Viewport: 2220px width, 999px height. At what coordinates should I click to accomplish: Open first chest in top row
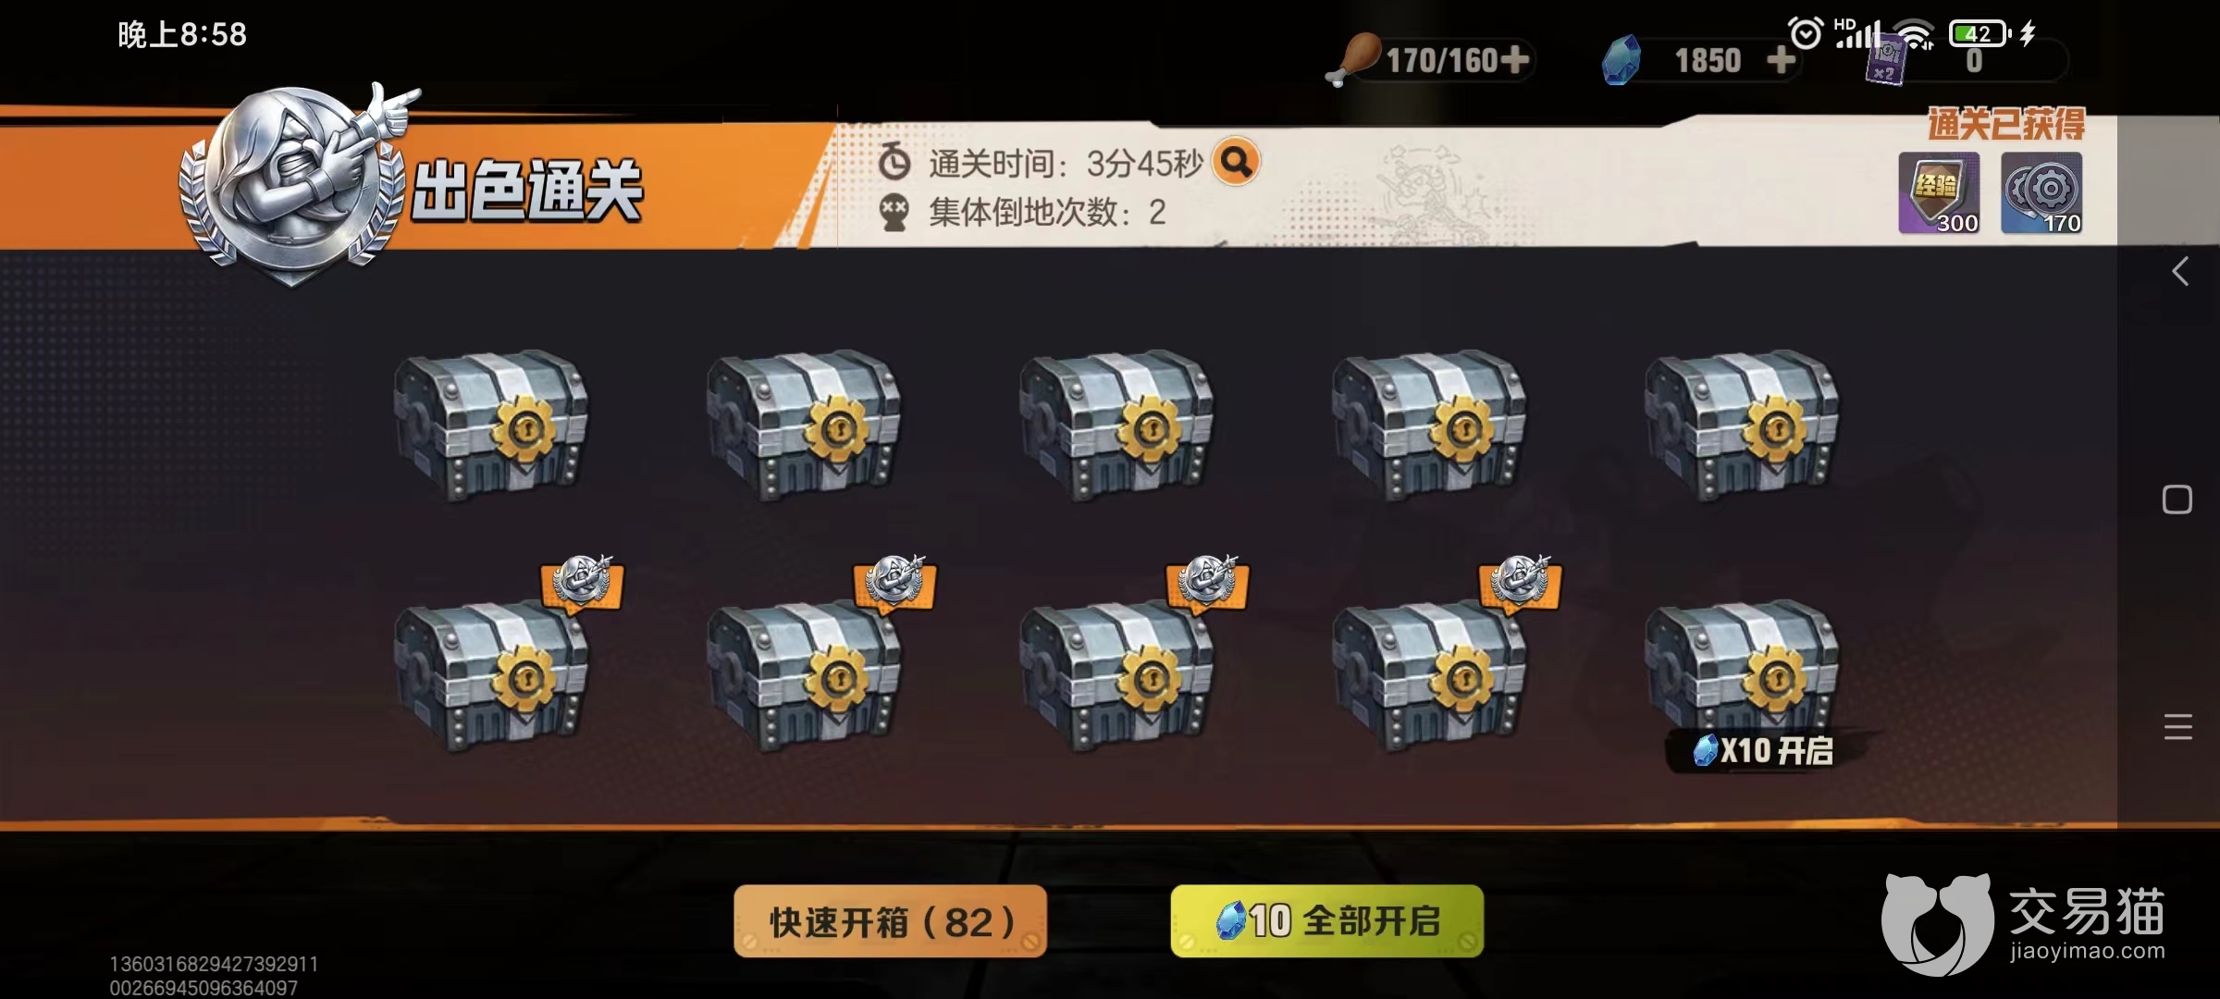(490, 425)
